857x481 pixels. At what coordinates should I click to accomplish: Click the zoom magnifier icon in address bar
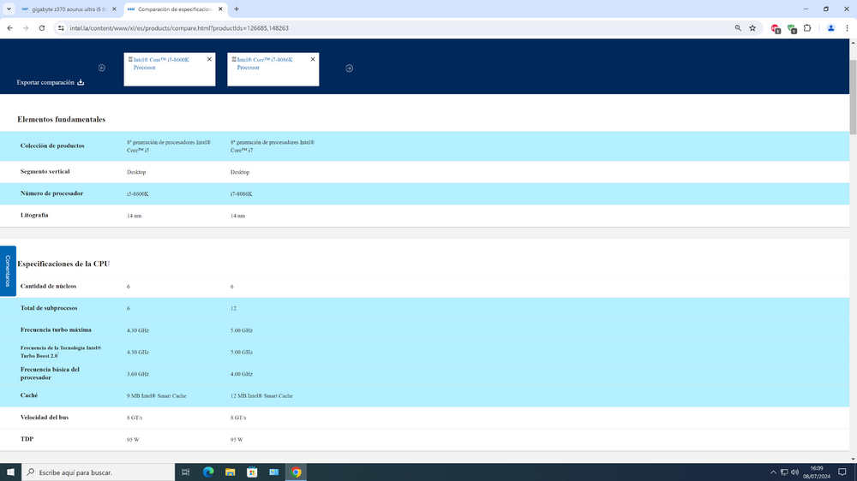(738, 28)
